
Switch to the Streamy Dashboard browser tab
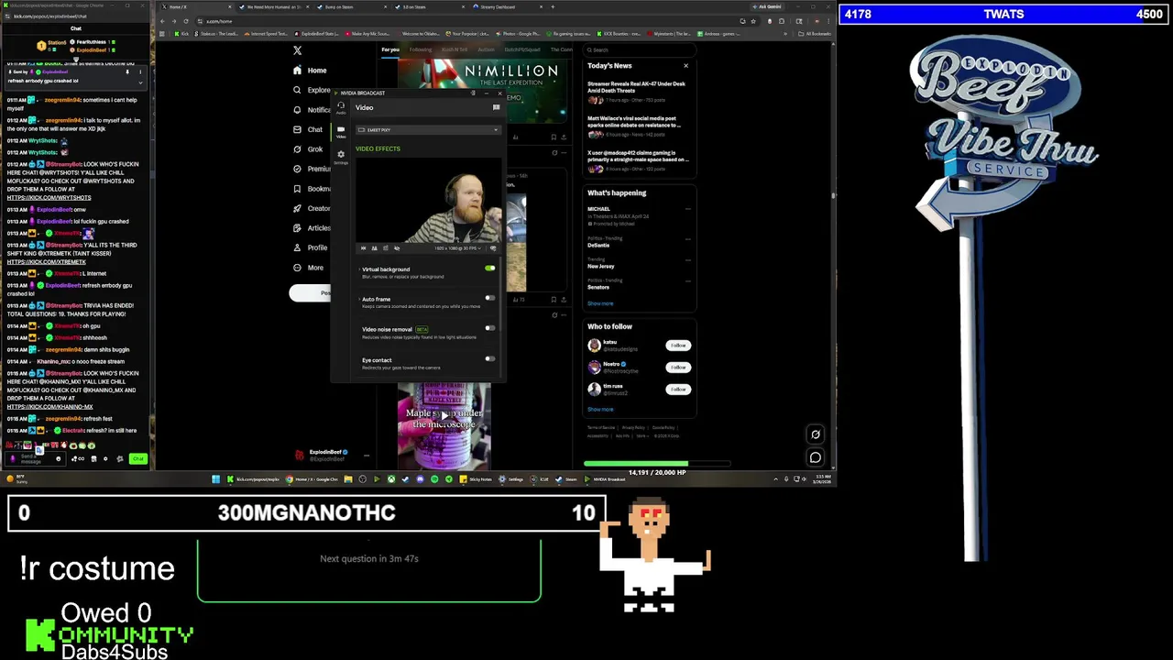[x=498, y=7]
